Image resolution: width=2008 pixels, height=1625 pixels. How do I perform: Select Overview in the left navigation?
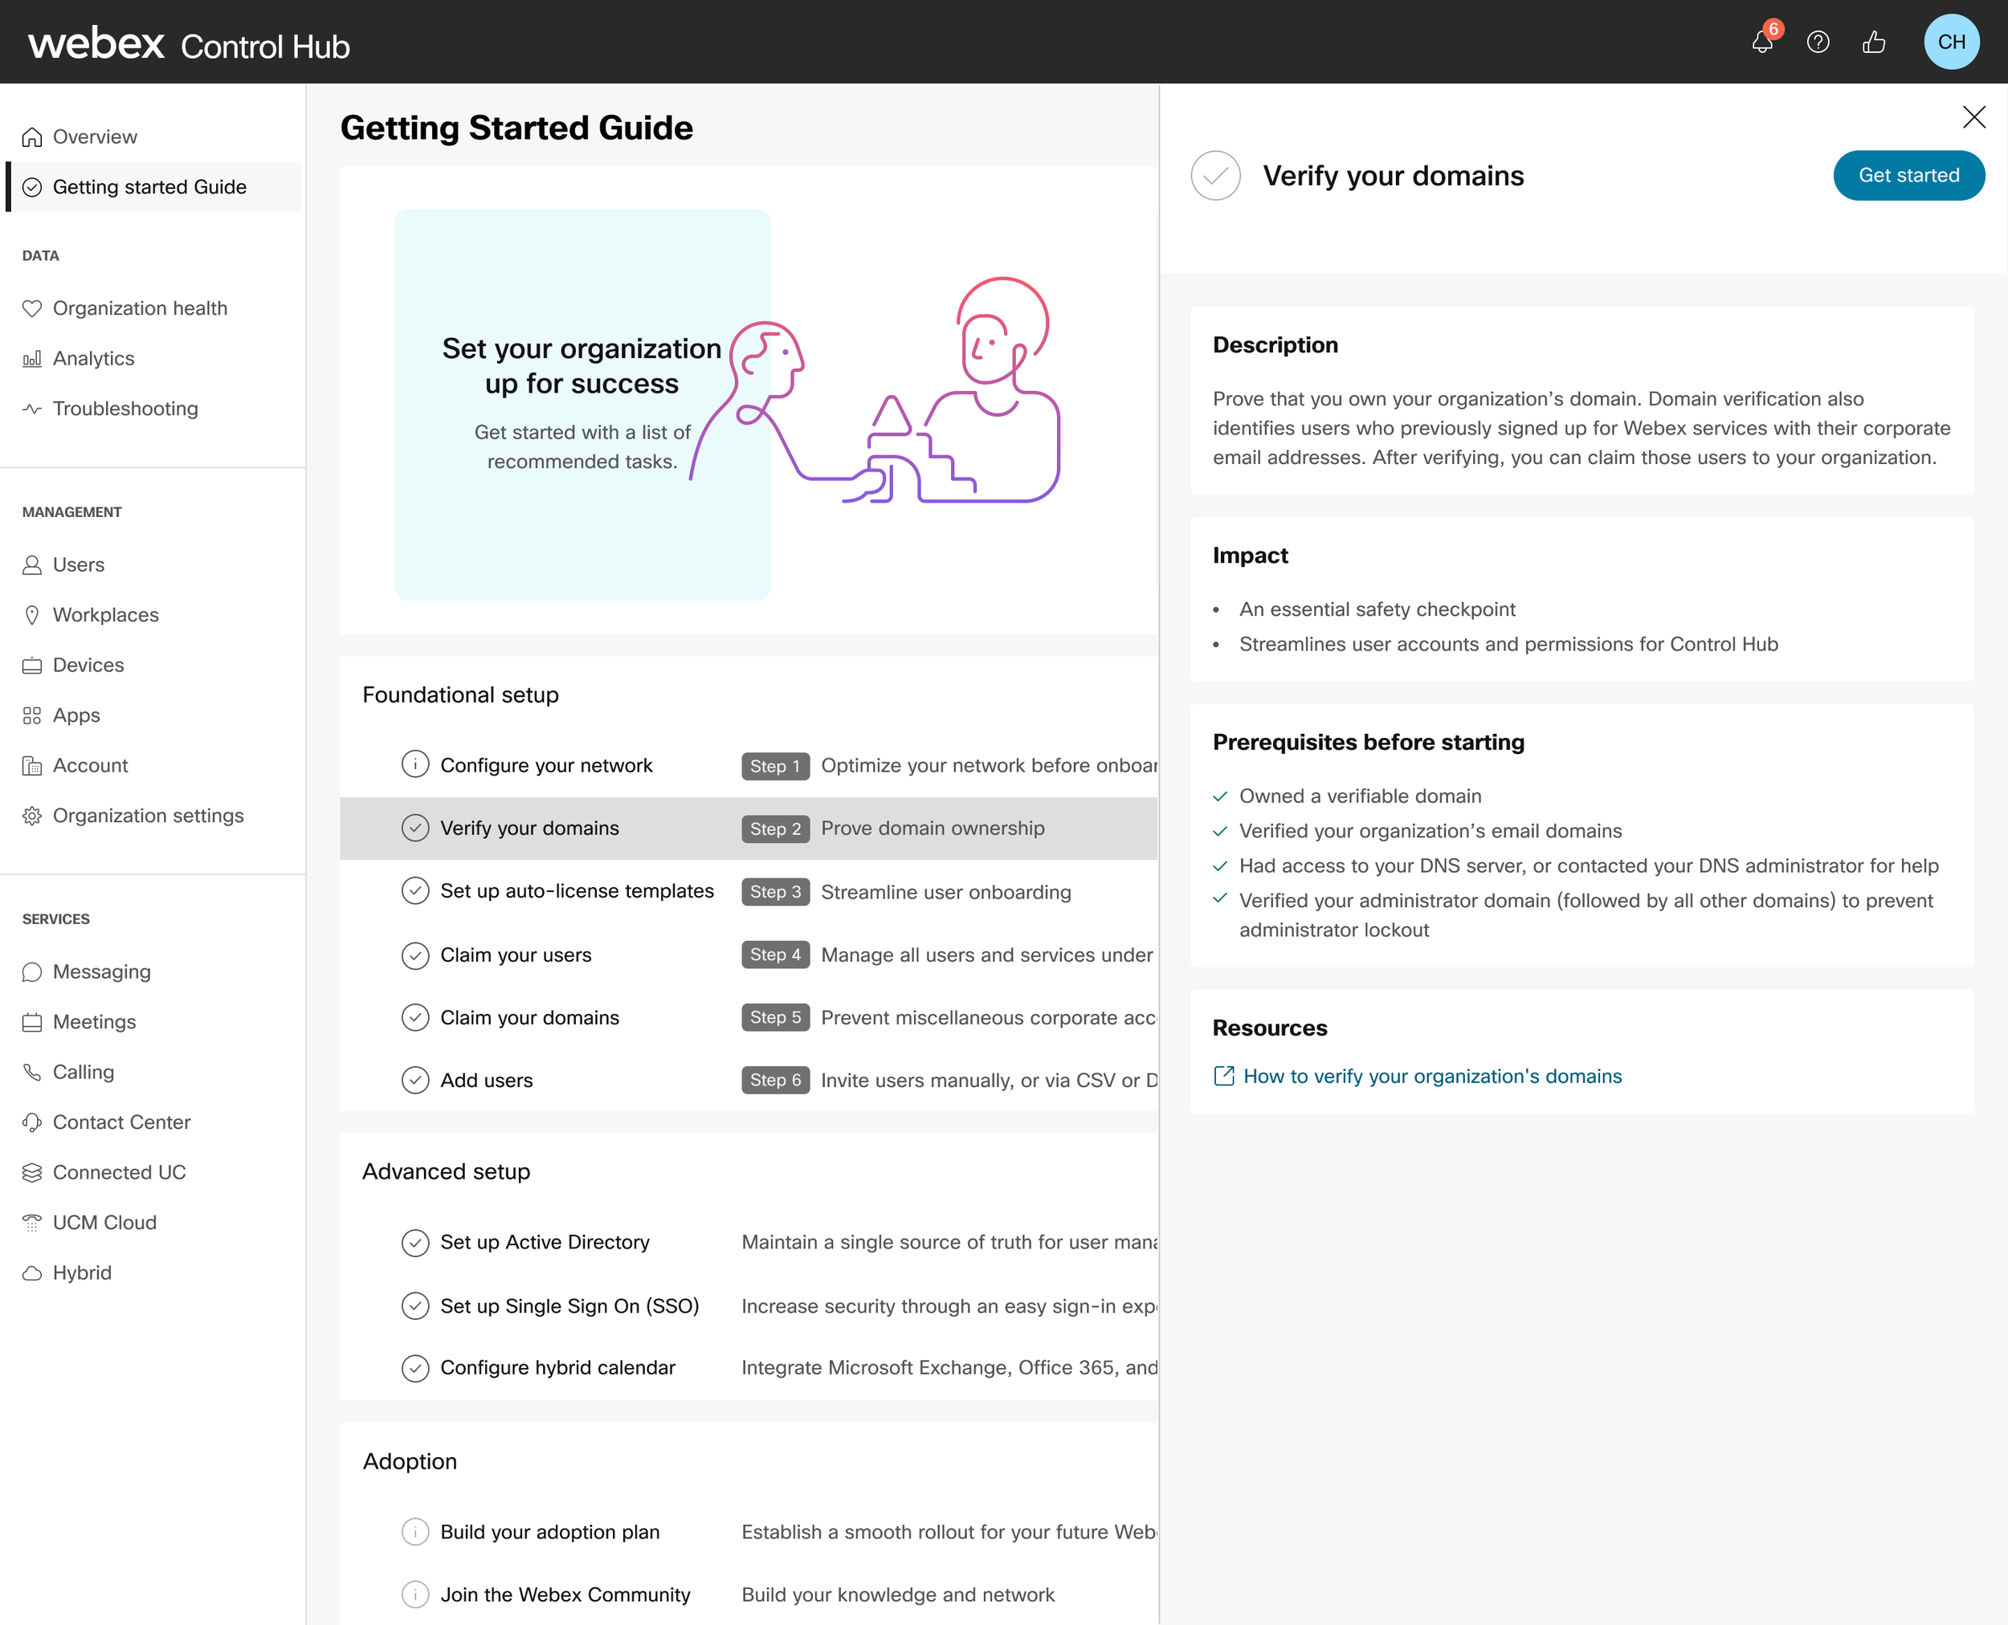click(x=95, y=136)
